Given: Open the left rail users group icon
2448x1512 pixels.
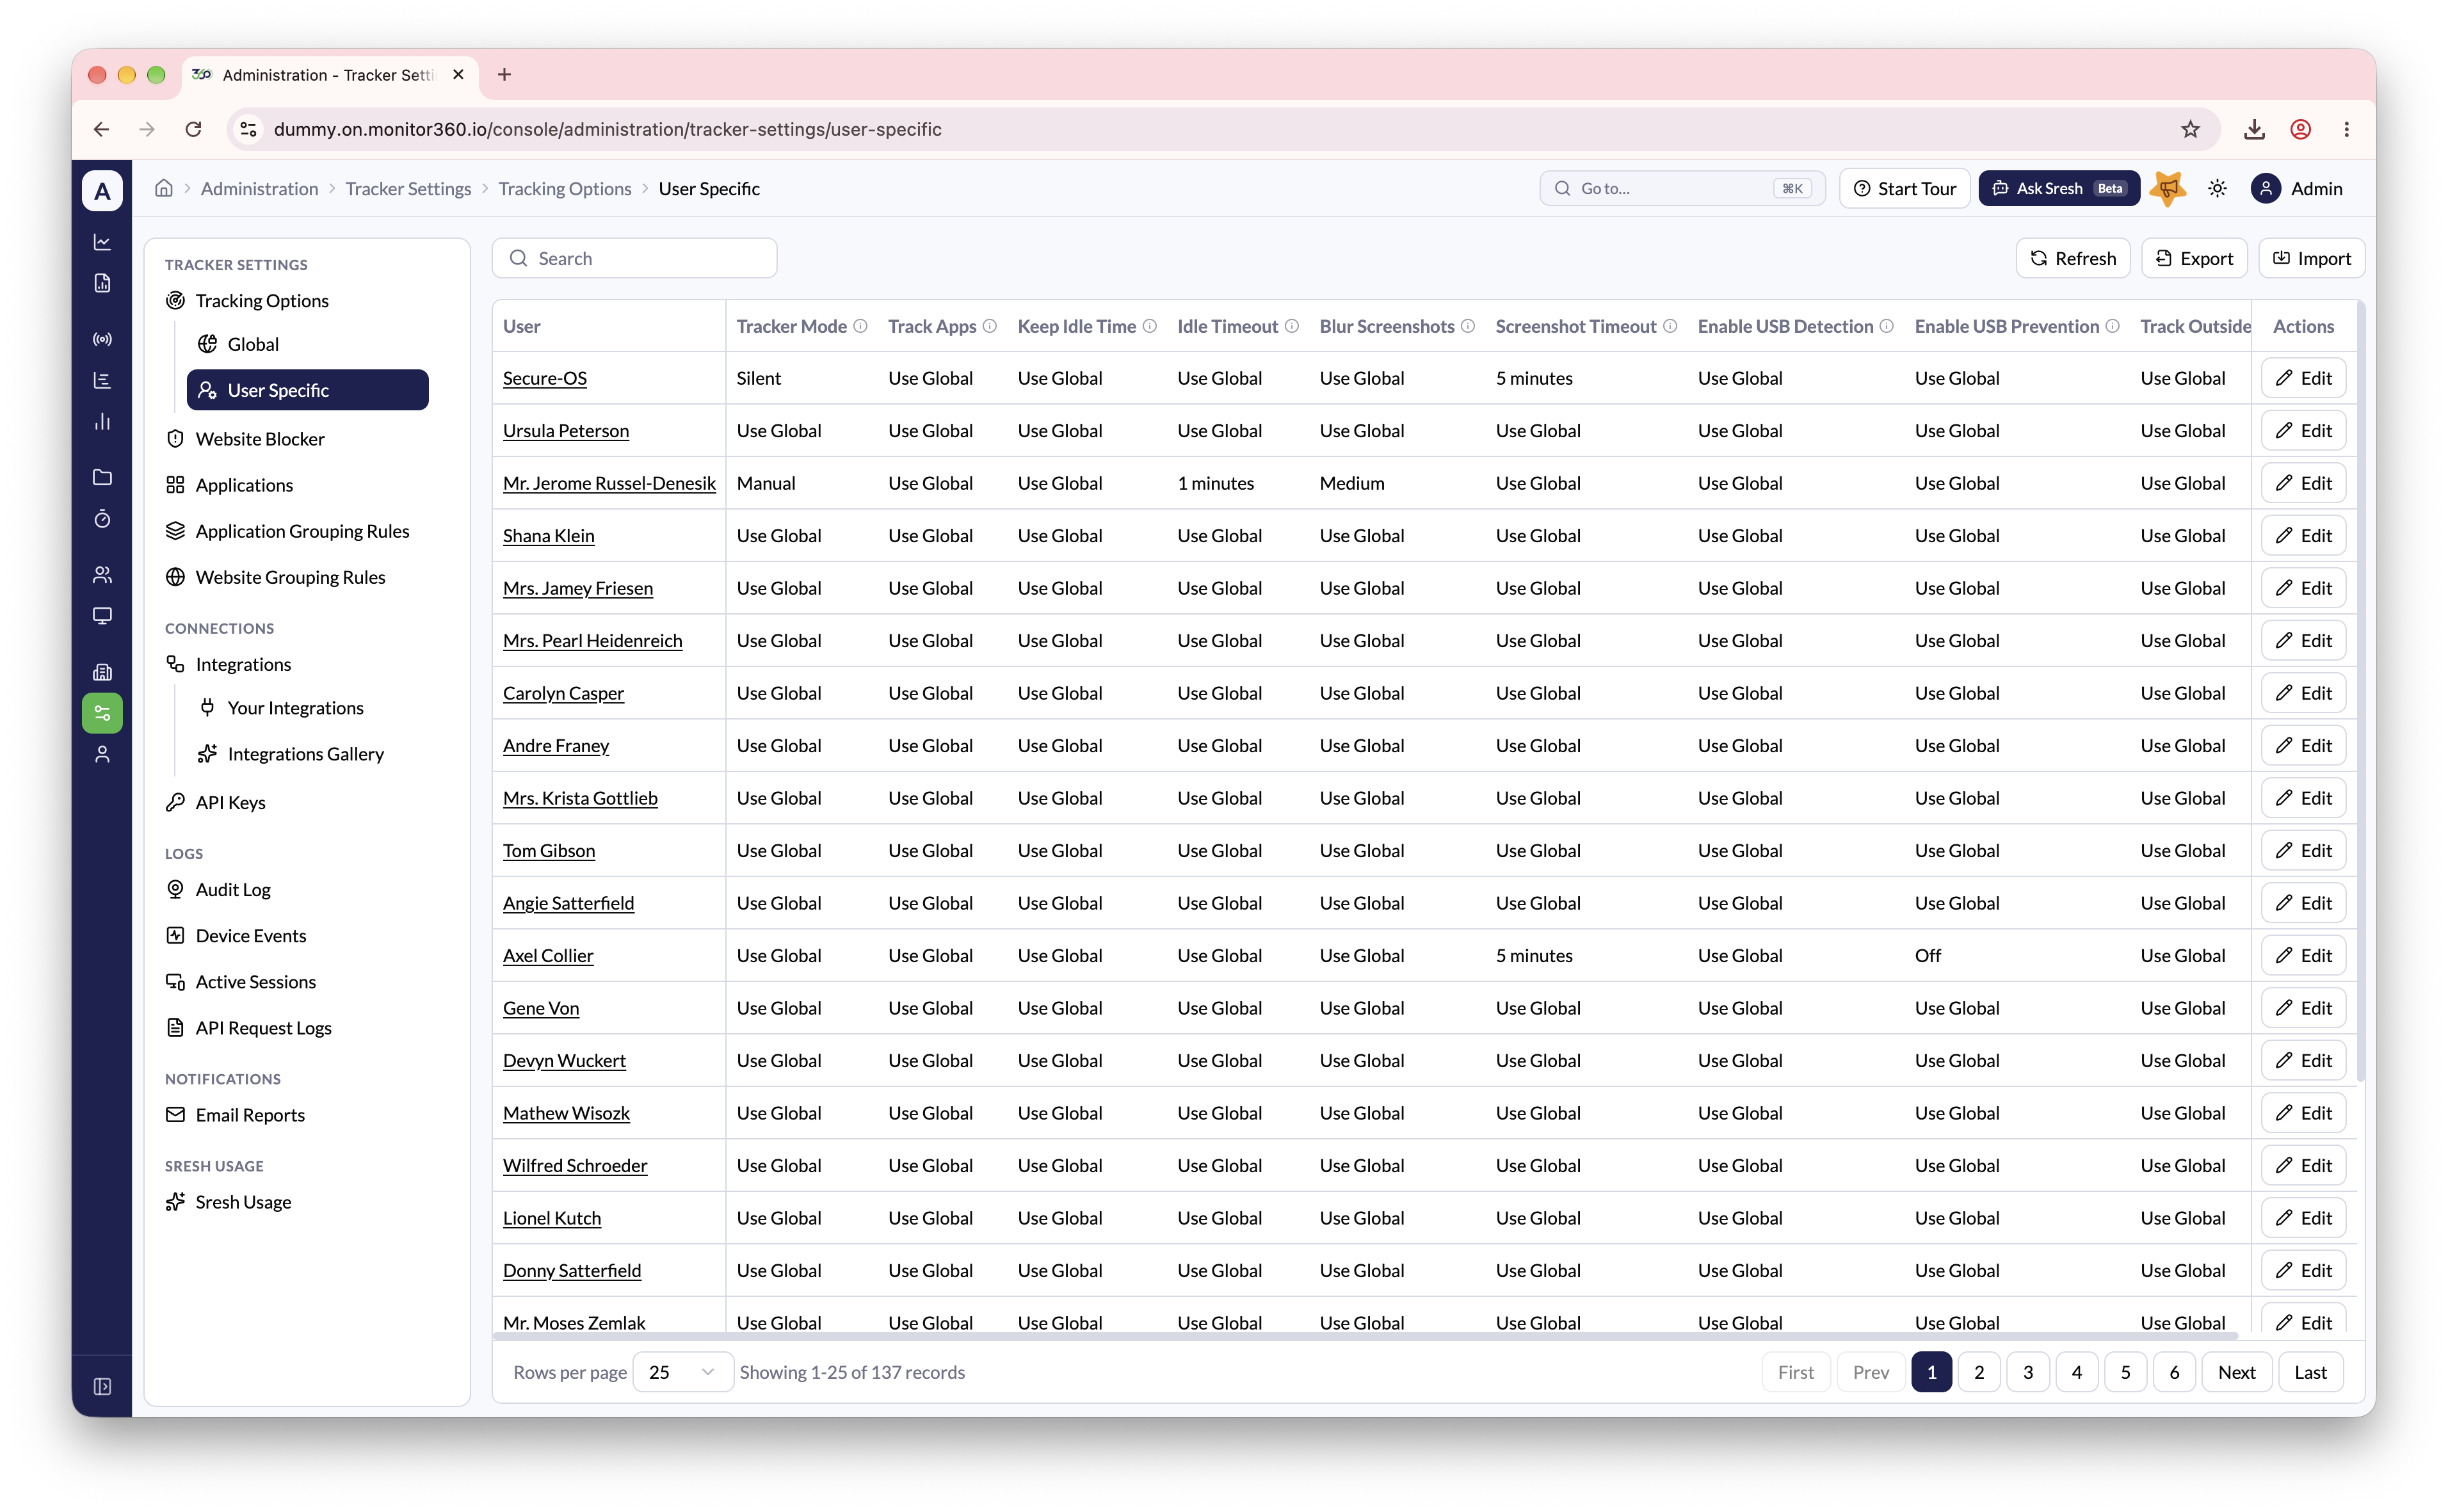Looking at the screenshot, I should point(102,574).
